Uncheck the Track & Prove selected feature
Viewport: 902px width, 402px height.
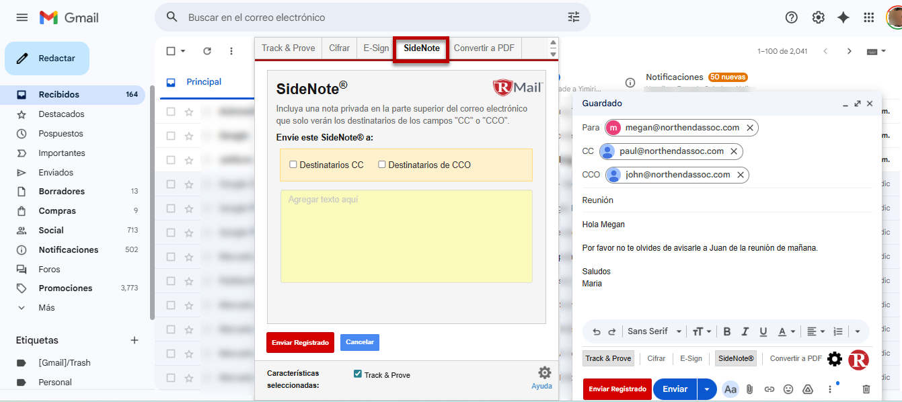[x=358, y=374]
